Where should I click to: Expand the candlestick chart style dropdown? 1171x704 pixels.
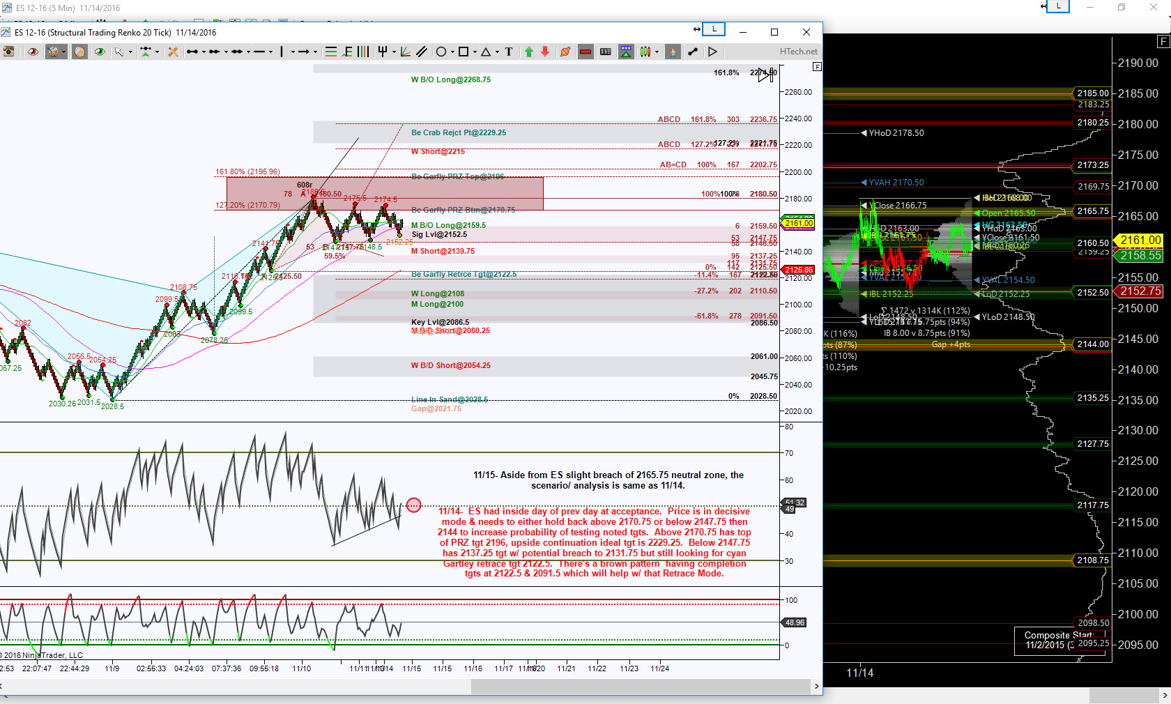point(657,52)
